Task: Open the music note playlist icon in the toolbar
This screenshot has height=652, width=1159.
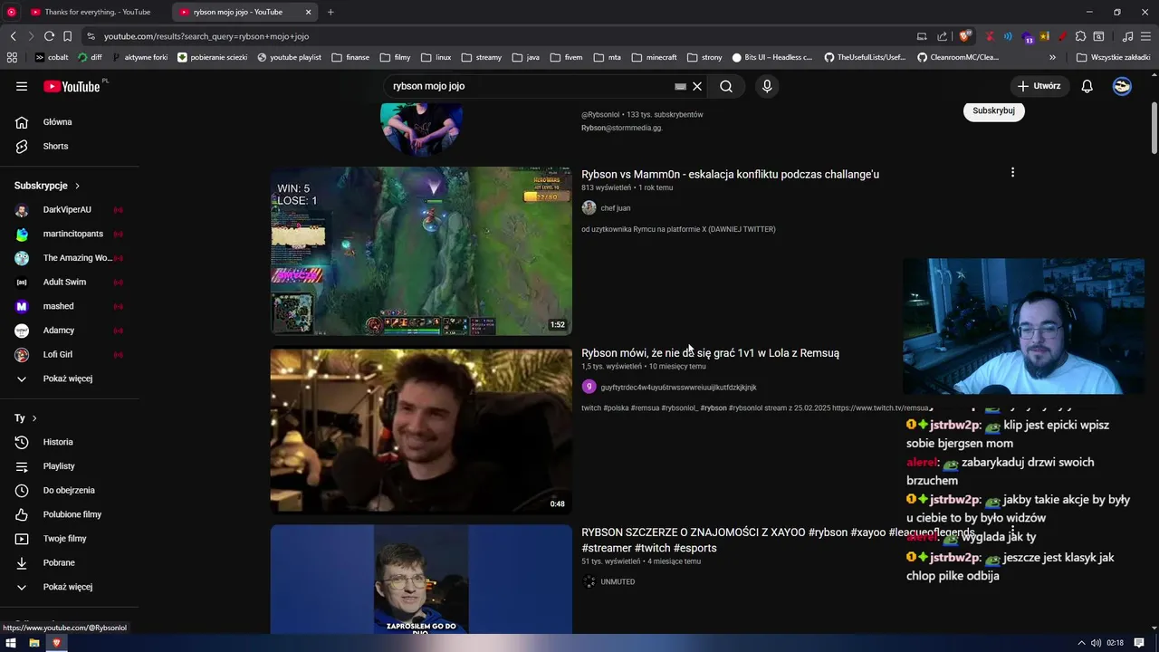Action: (x=1127, y=36)
